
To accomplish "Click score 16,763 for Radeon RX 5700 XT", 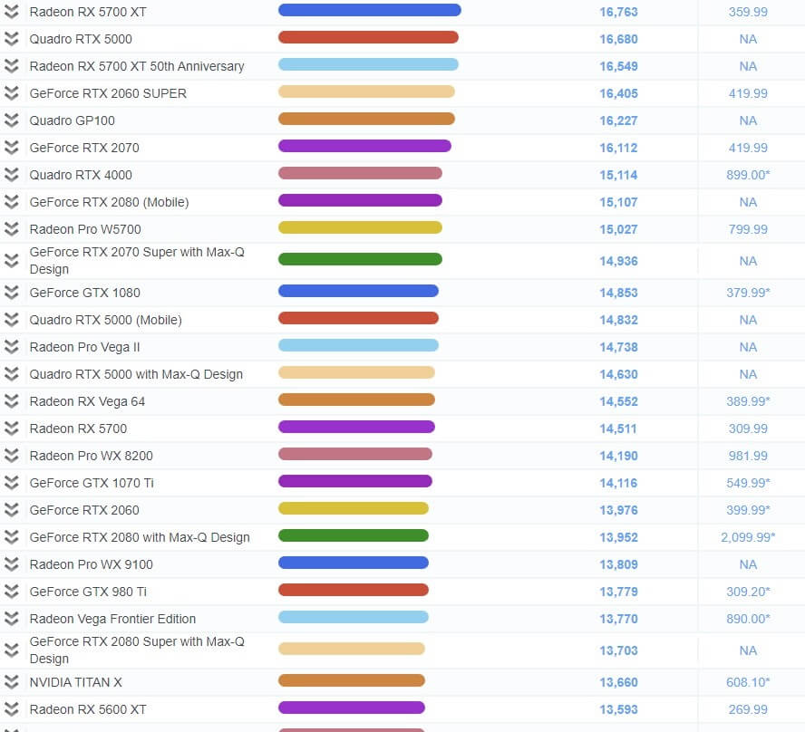I will point(618,12).
